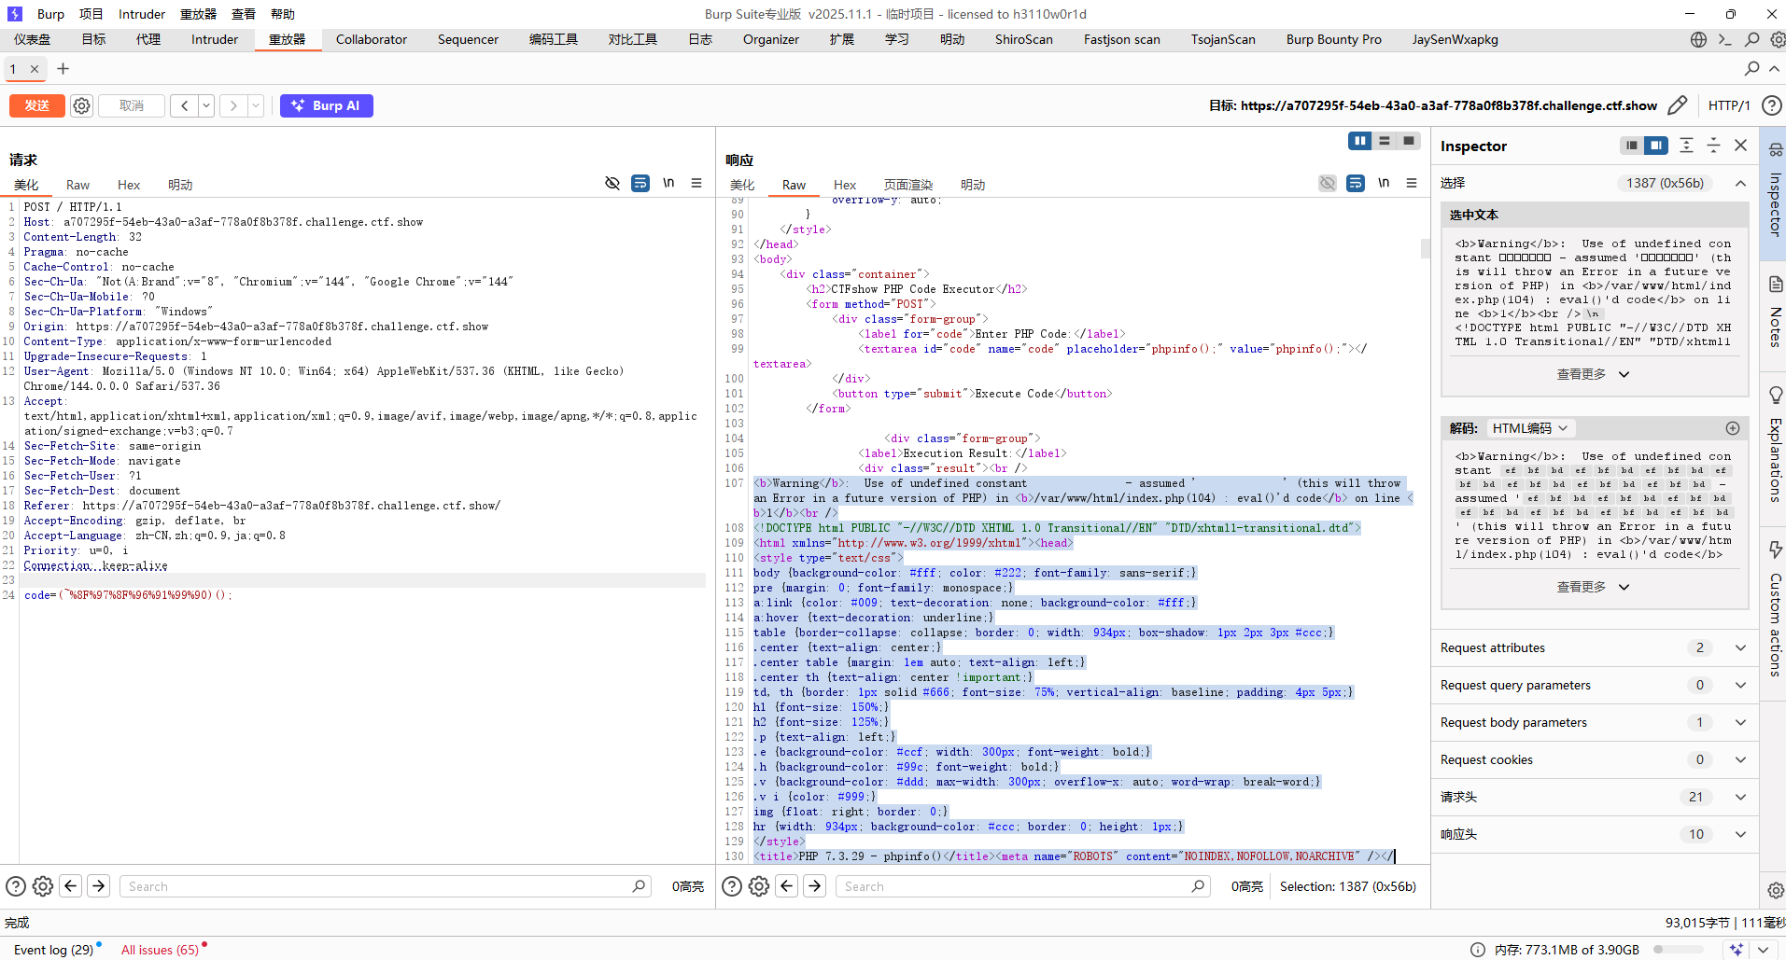Open response 页面渲染 render tab
This screenshot has height=960, width=1786.
point(908,185)
